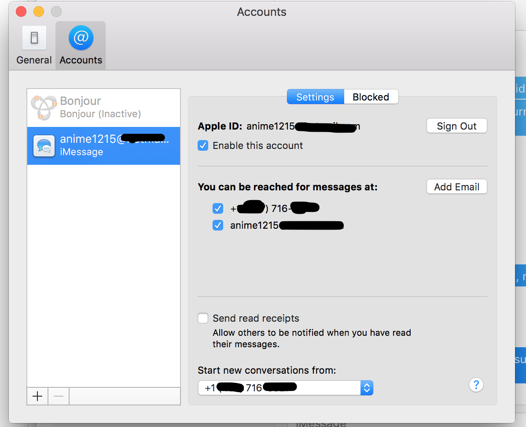
Task: Click the Sign Out button
Action: pyautogui.click(x=456, y=126)
